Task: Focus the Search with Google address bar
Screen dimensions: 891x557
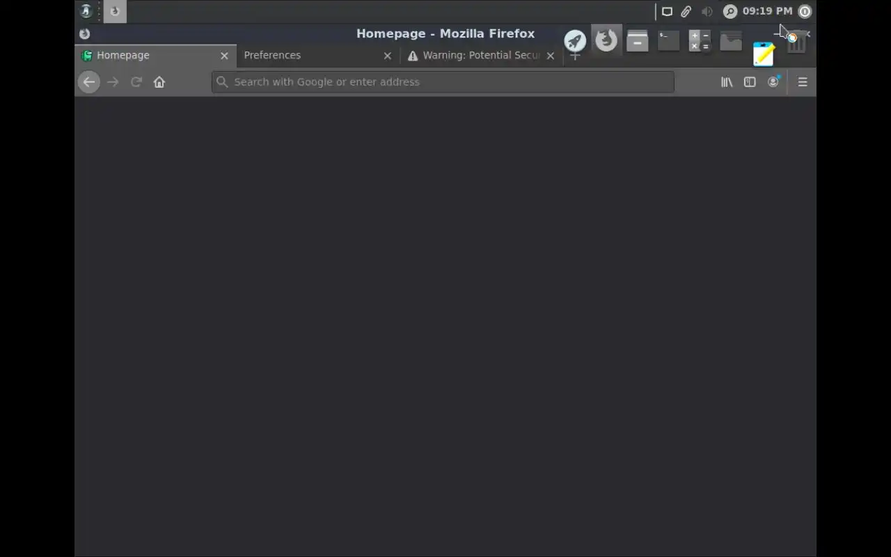Action: 443,82
